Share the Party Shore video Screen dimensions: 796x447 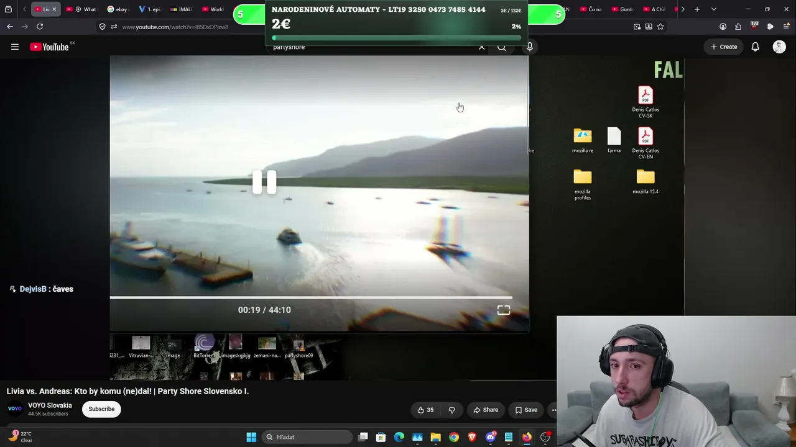[486, 410]
